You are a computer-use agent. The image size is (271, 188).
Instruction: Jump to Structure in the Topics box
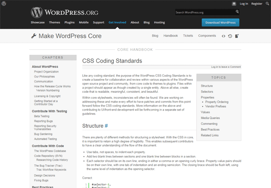pos(207,86)
